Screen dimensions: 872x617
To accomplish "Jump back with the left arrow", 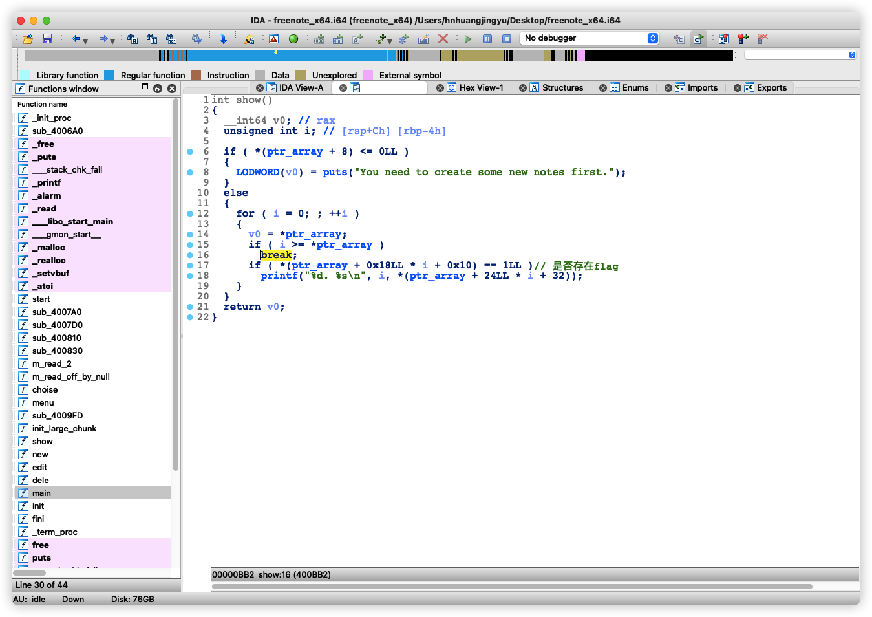I will 76,39.
